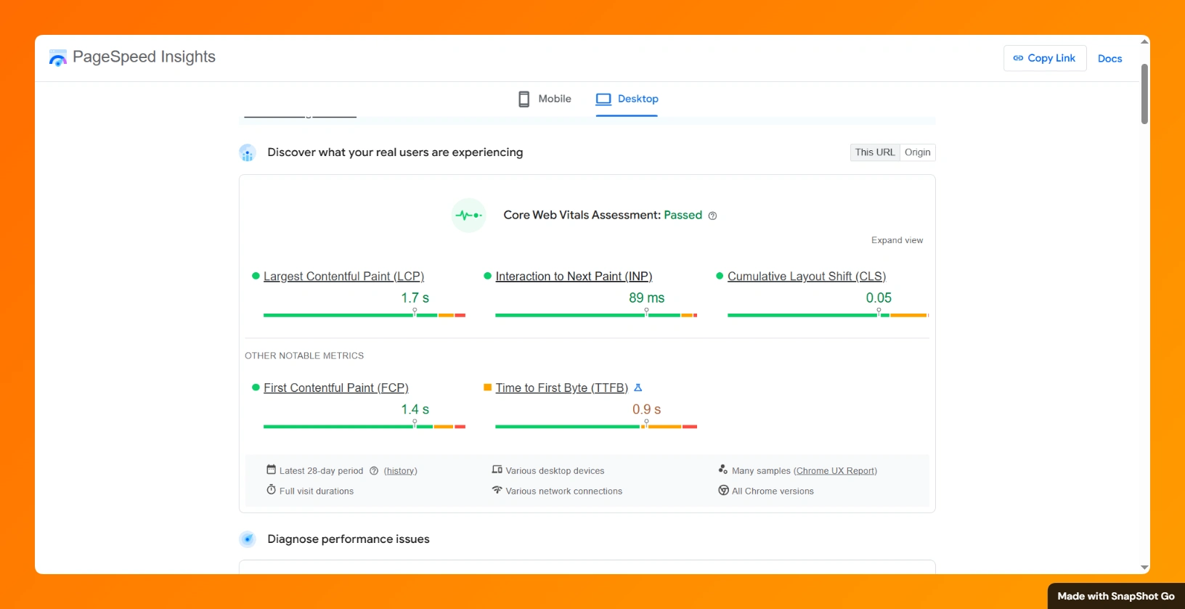Click the page scroll down arrow

point(1144,568)
